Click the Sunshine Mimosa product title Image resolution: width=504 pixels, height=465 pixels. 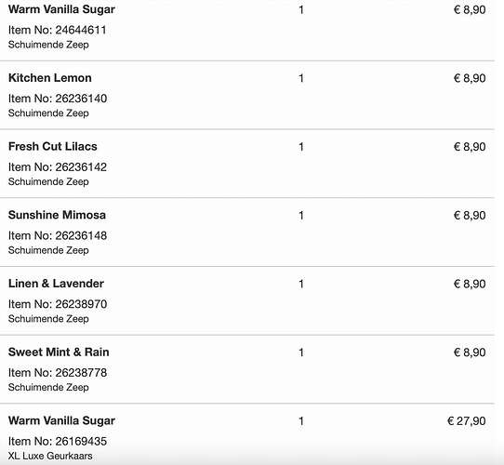57,215
